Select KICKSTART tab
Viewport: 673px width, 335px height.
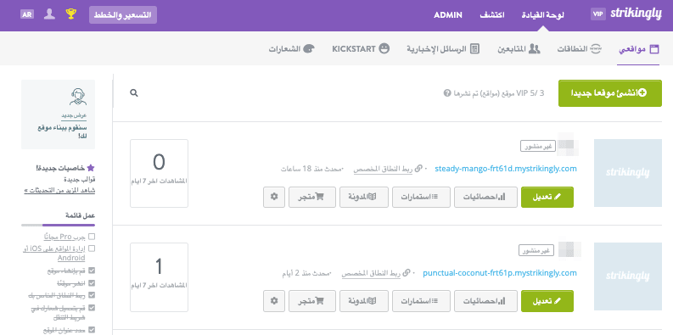[361, 49]
